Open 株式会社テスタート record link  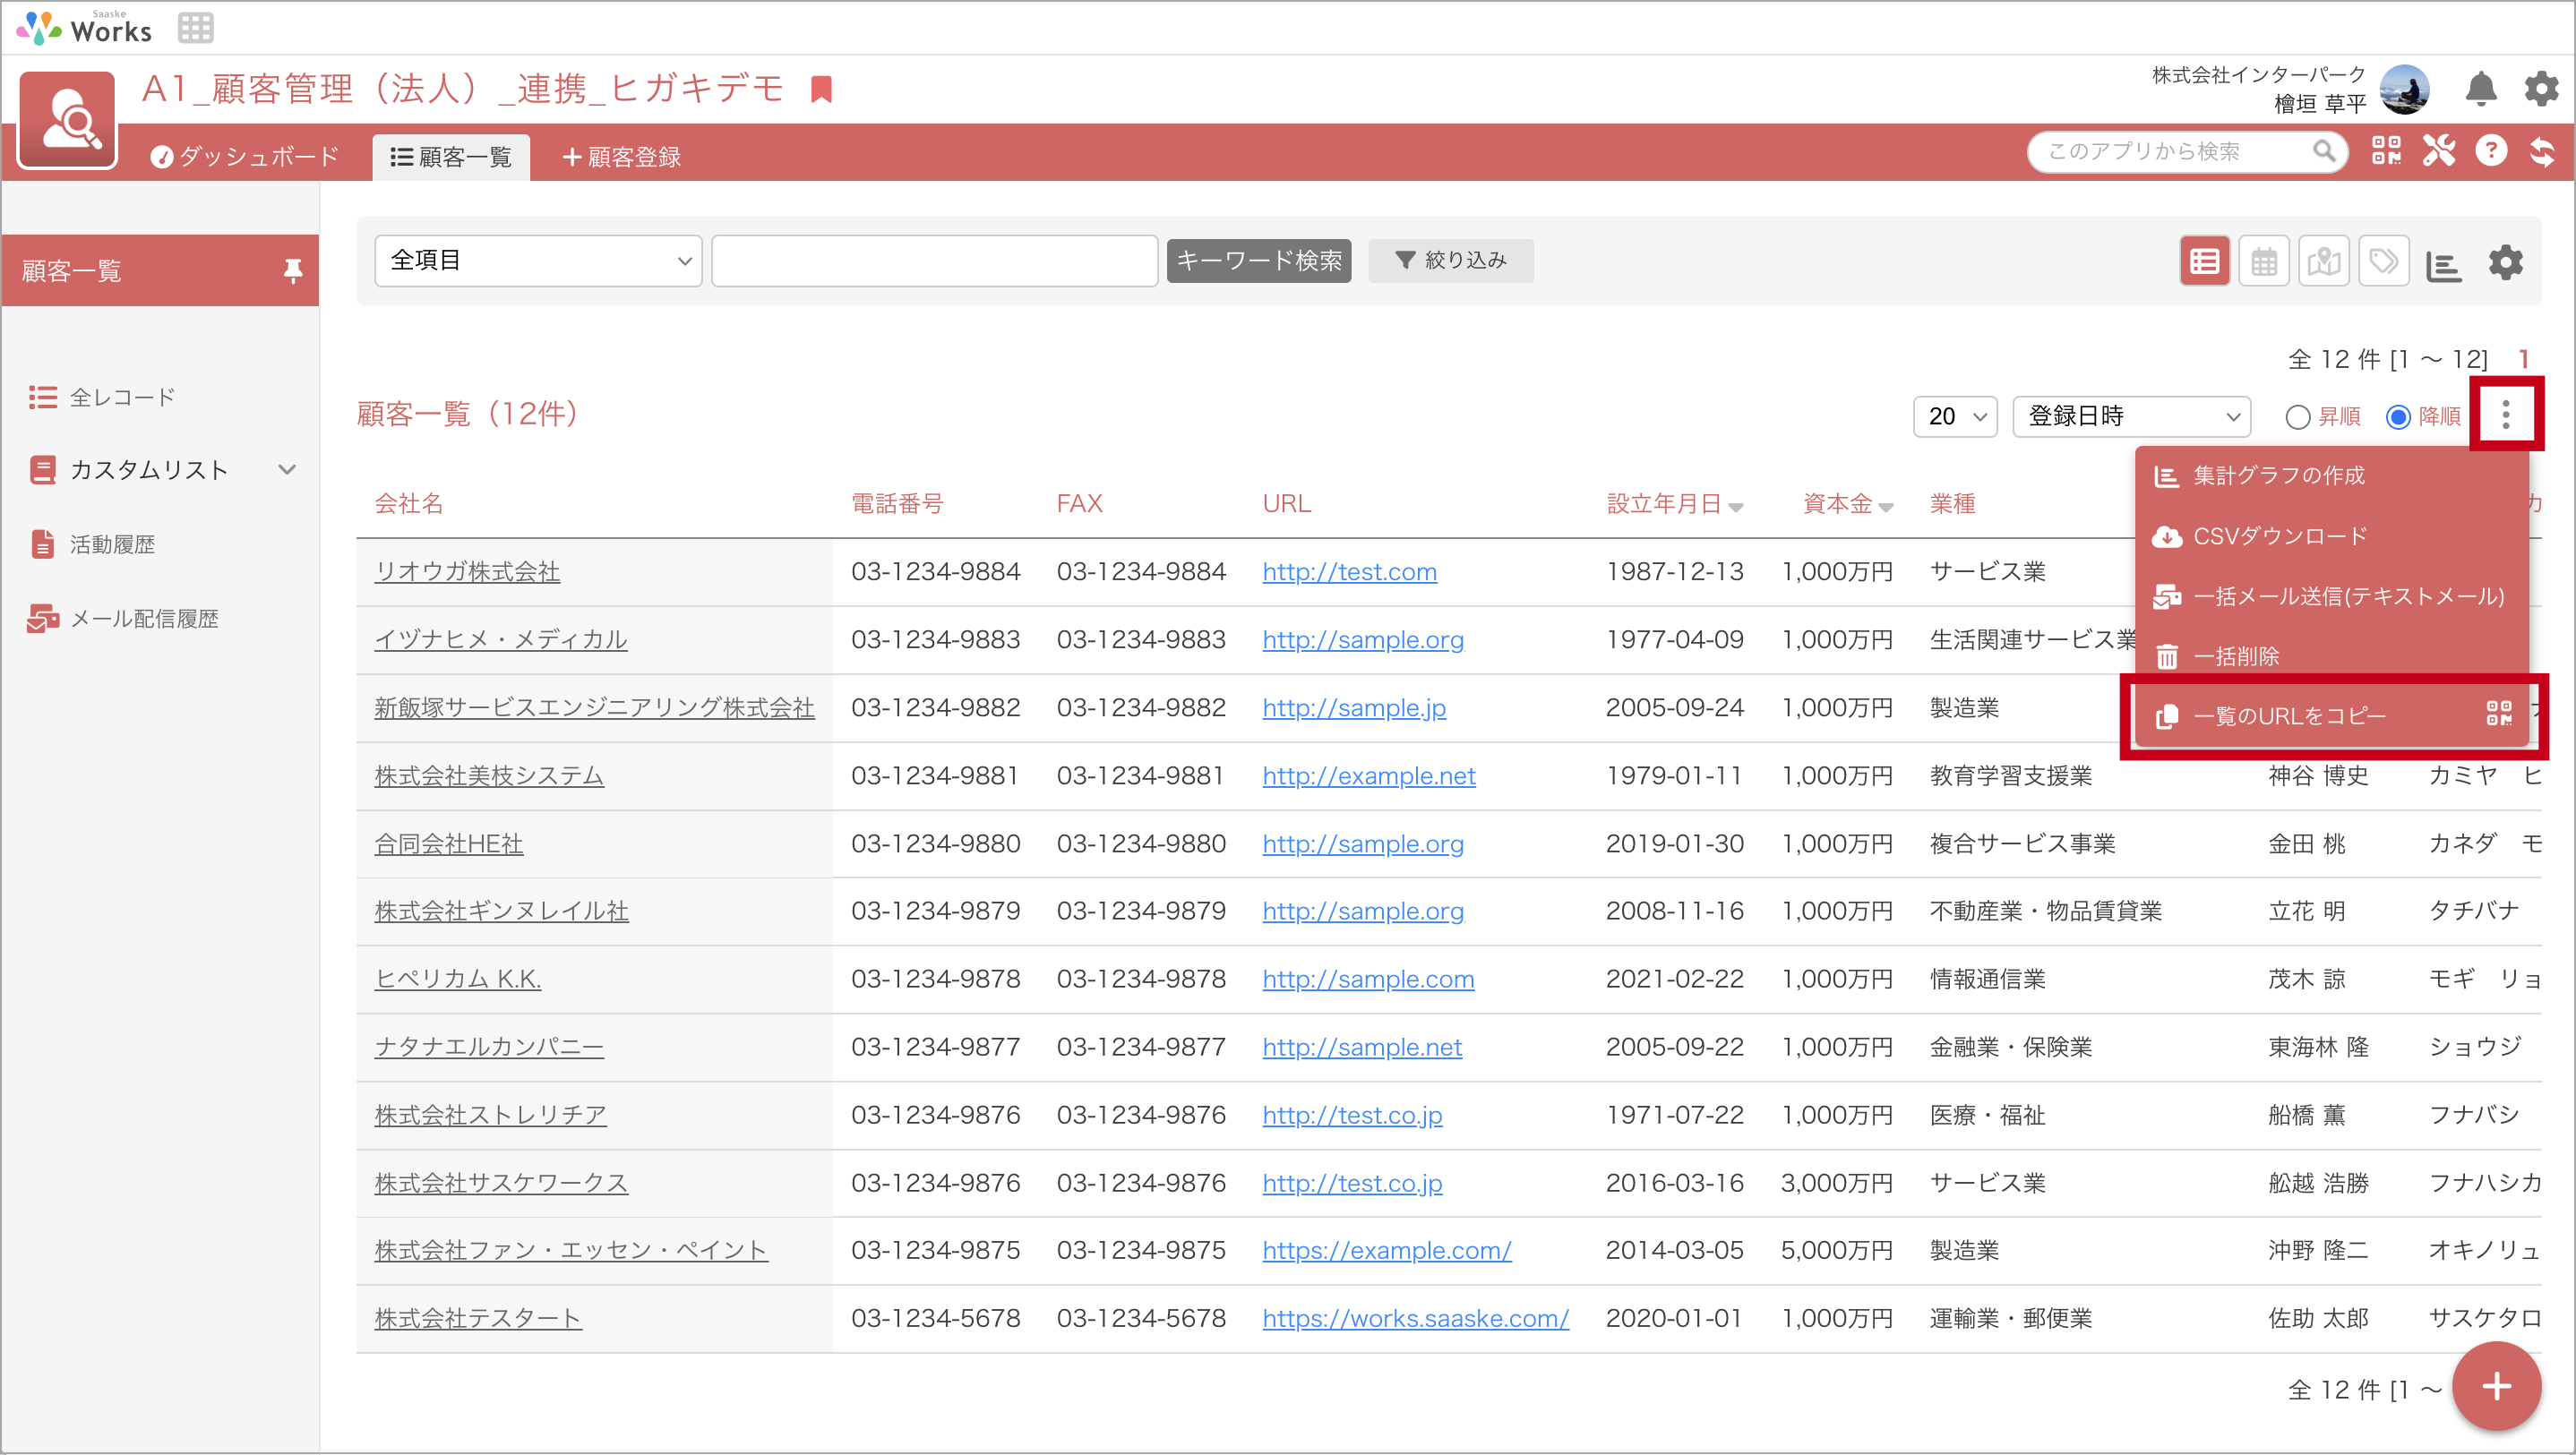tap(478, 1318)
